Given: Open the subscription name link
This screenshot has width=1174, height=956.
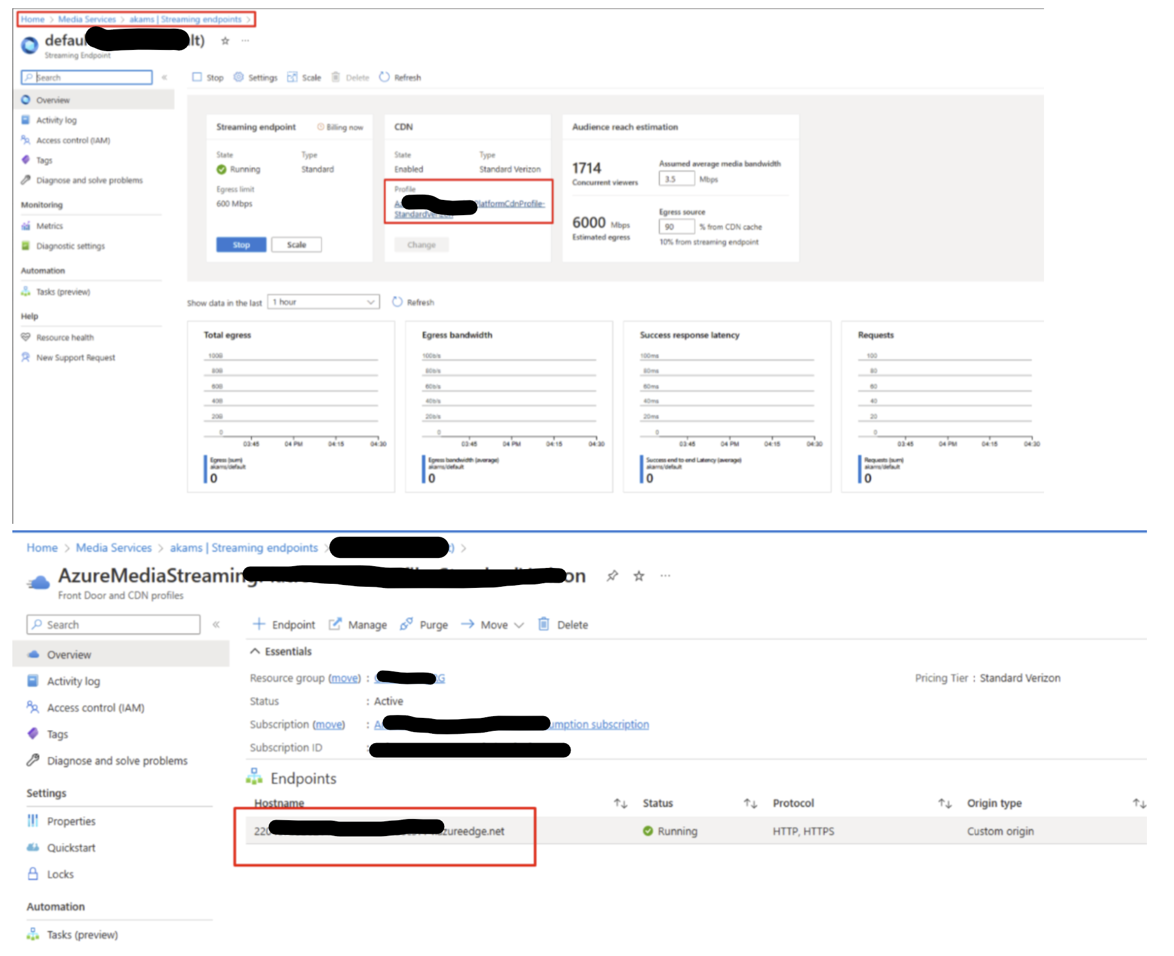Looking at the screenshot, I should click(512, 724).
